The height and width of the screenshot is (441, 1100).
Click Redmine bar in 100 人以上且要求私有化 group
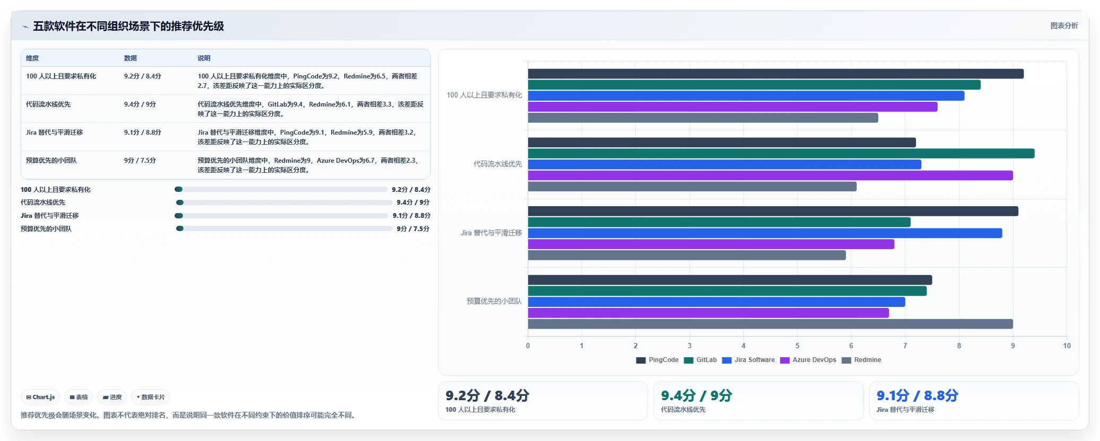[x=703, y=118]
